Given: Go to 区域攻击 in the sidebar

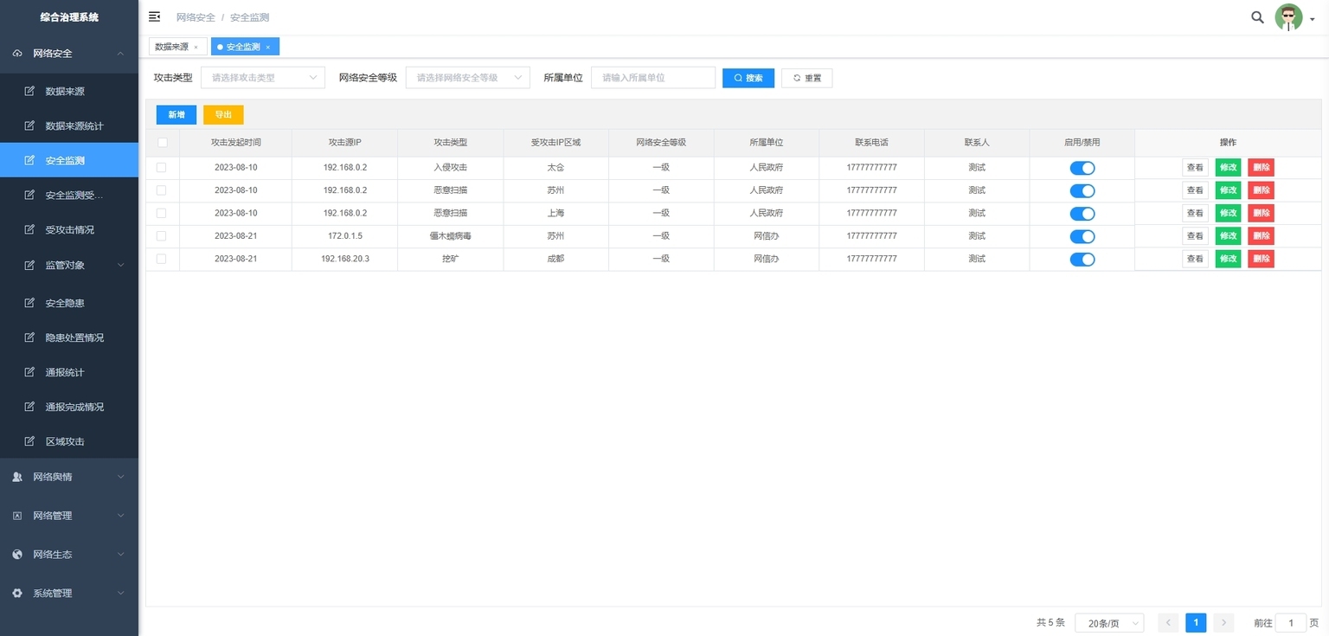Looking at the screenshot, I should [64, 442].
